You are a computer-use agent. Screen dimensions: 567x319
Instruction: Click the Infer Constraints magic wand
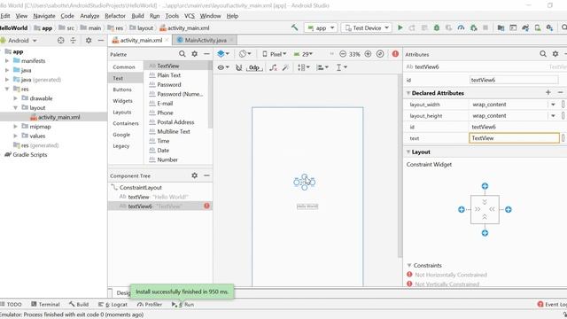285,67
